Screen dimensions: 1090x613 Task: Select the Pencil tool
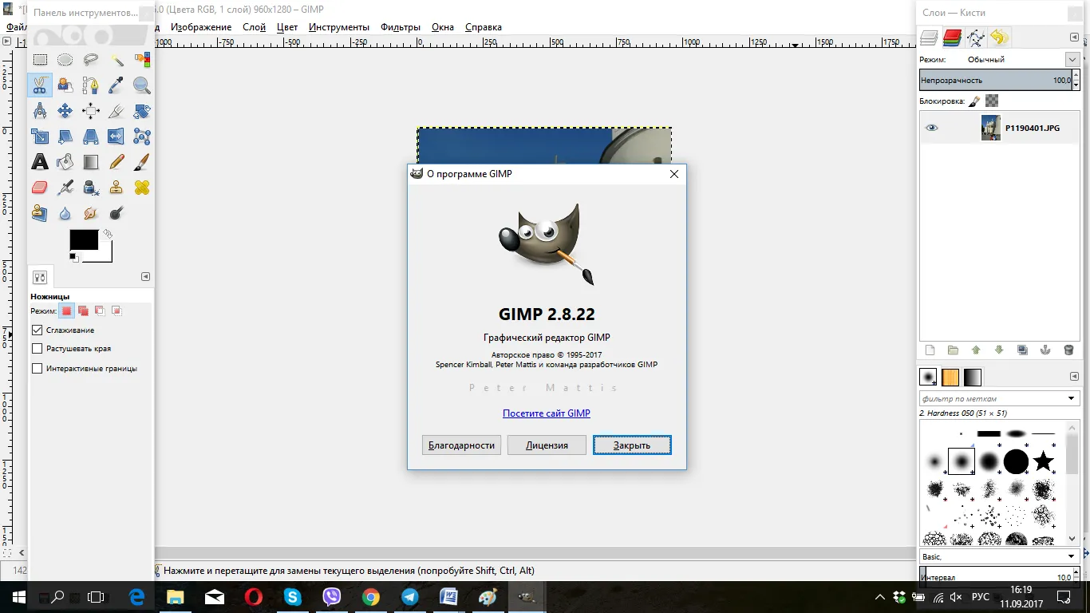[117, 161]
